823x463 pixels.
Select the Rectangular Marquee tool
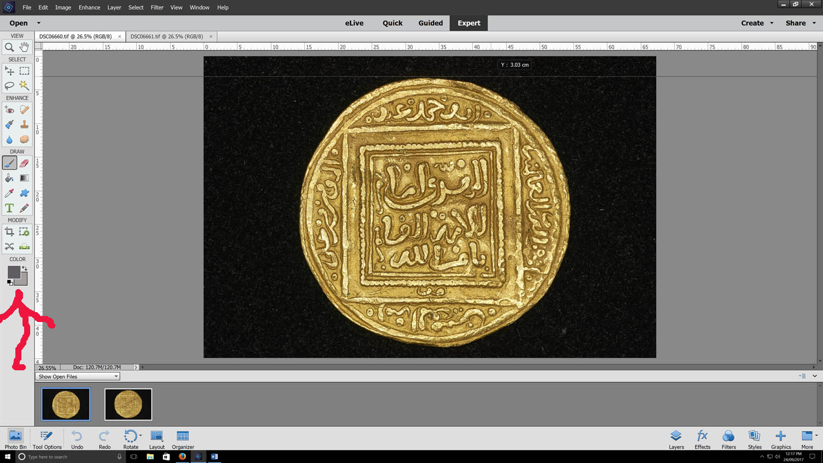click(24, 71)
